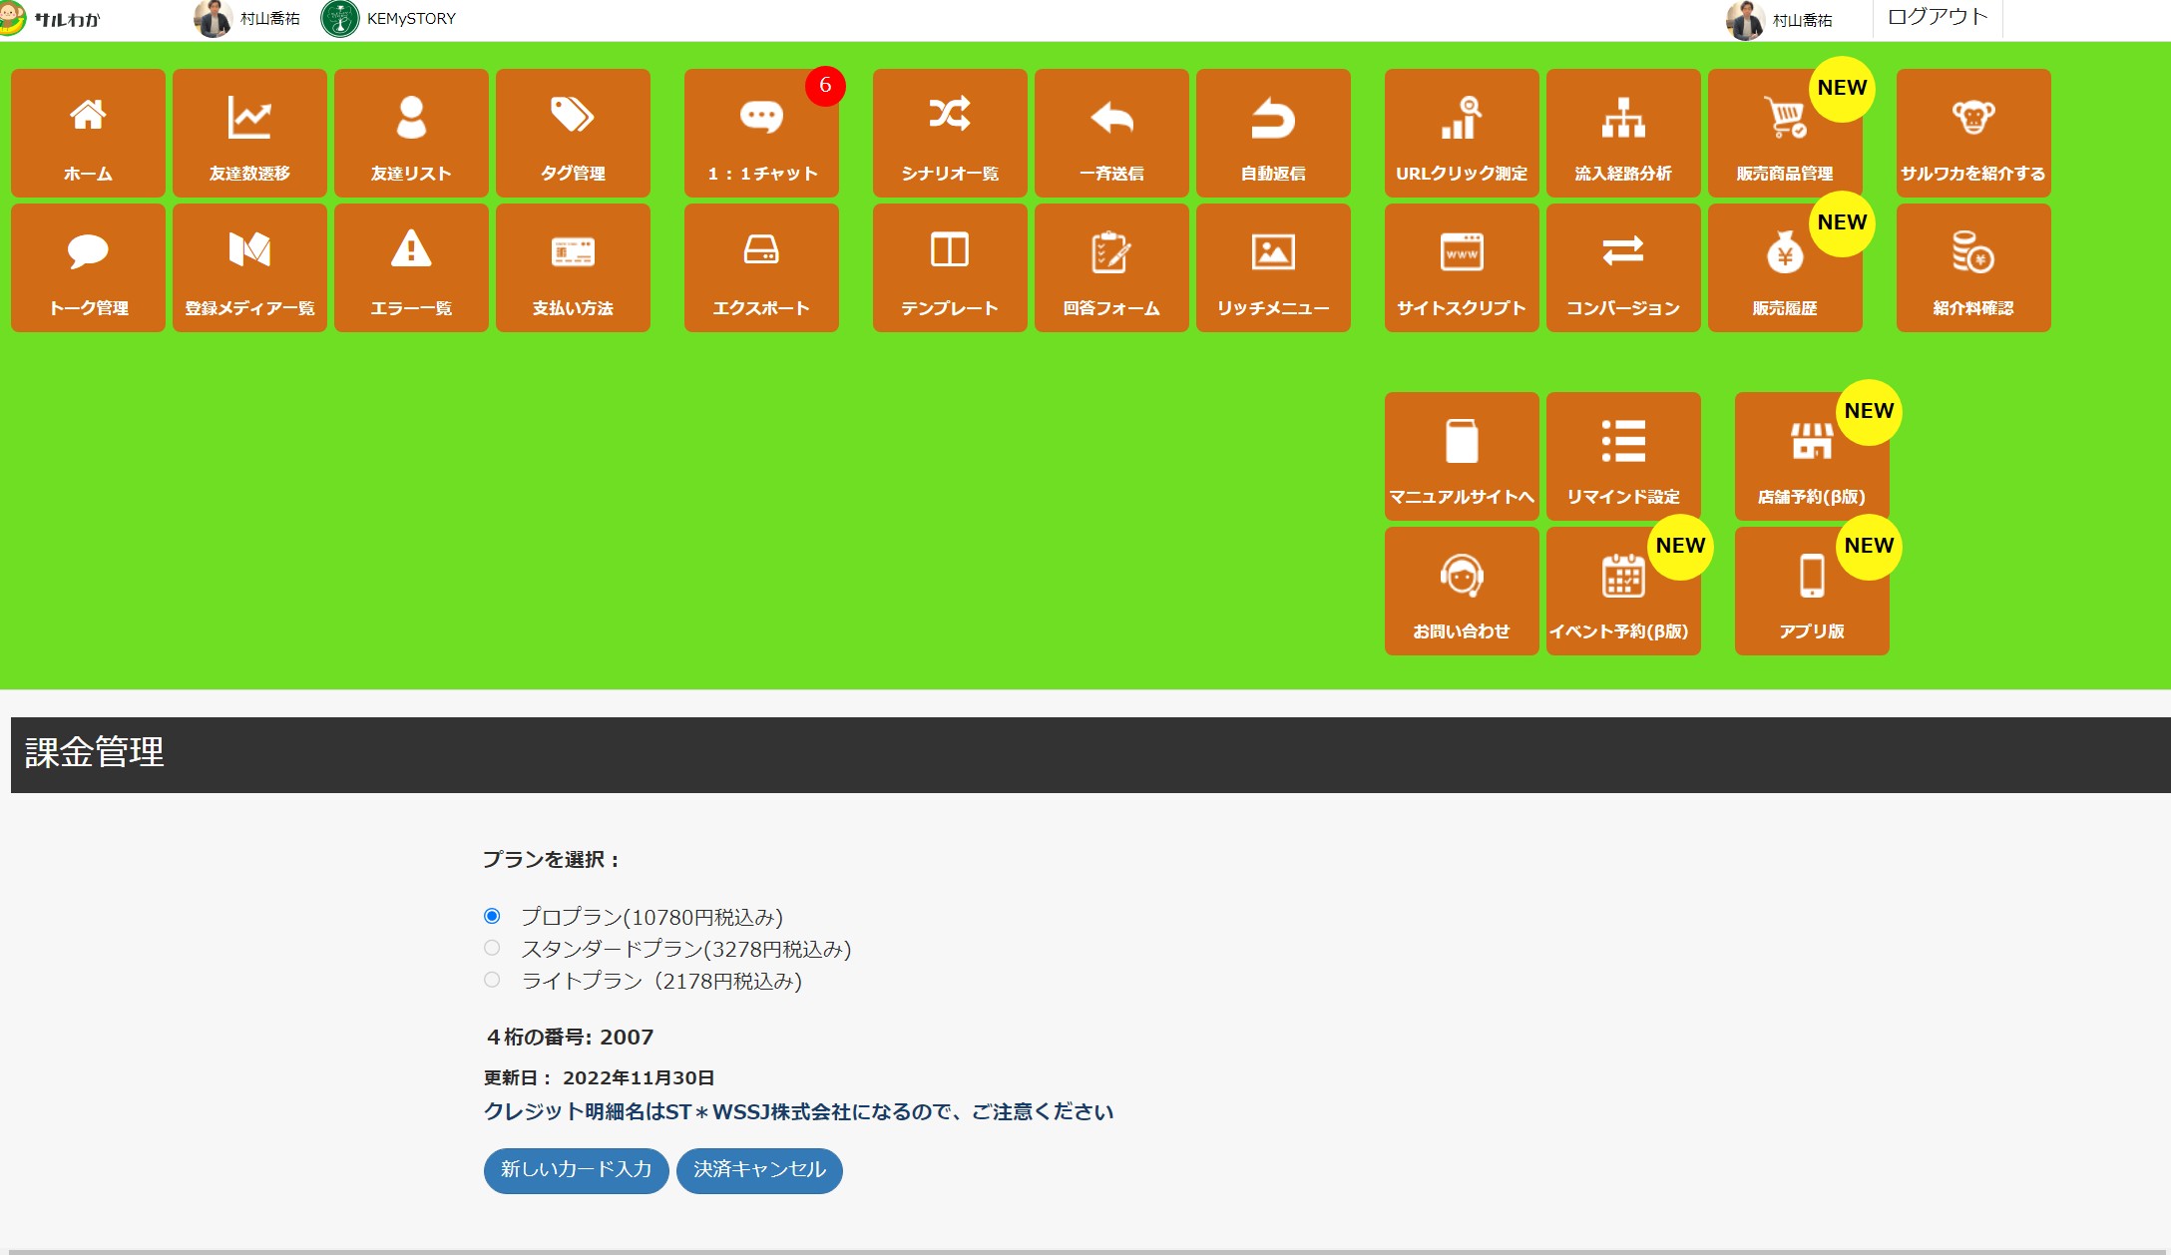Open マニュアルサイトへ manual tile
2171x1255 pixels.
pos(1462,456)
